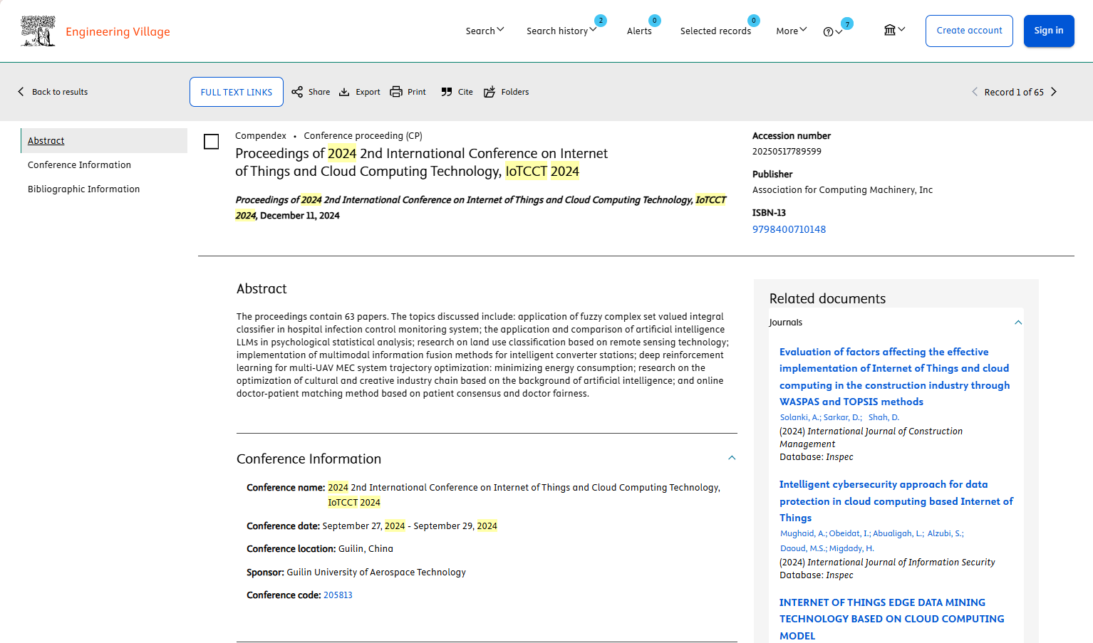Click author Solanki, A.
The height and width of the screenshot is (643, 1093).
point(800,418)
